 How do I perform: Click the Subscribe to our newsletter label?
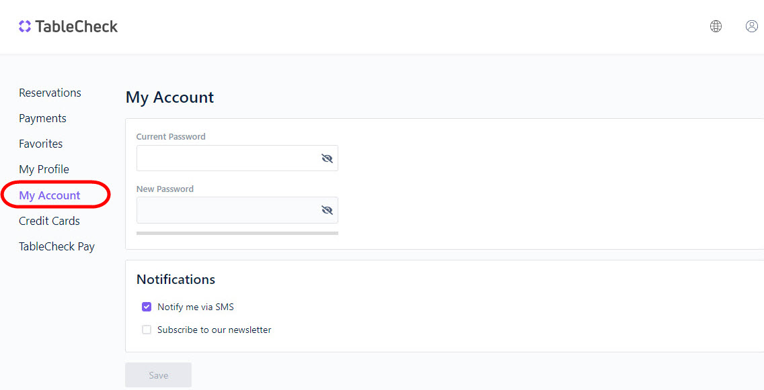coord(215,330)
